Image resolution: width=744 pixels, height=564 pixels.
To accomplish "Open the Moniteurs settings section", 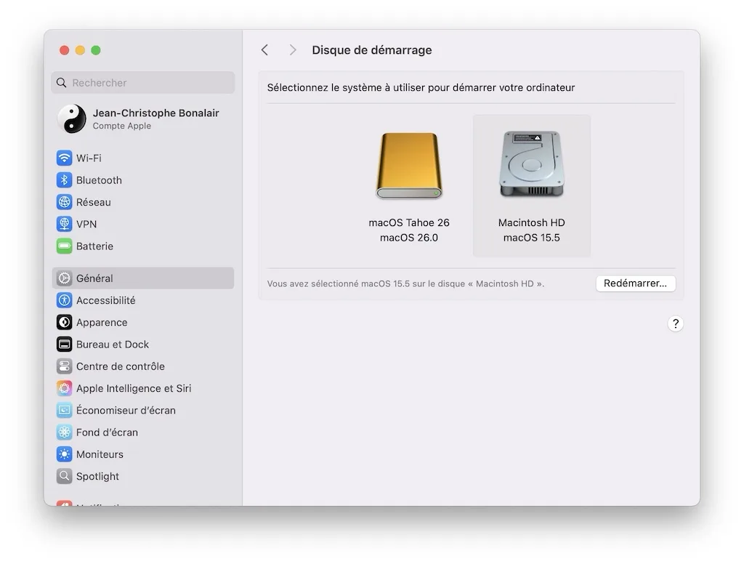I will click(x=100, y=454).
